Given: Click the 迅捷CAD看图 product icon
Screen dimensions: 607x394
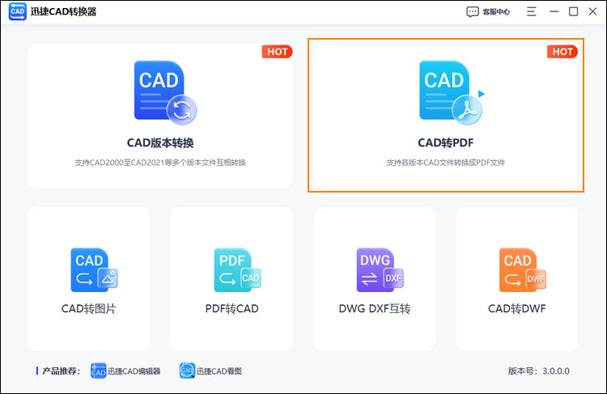Looking at the screenshot, I should tap(187, 371).
